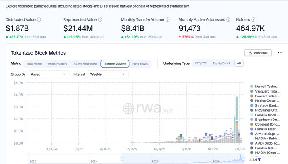The image size is (288, 164).
Task: Switch metric to Total Value
Action: pos(34,64)
